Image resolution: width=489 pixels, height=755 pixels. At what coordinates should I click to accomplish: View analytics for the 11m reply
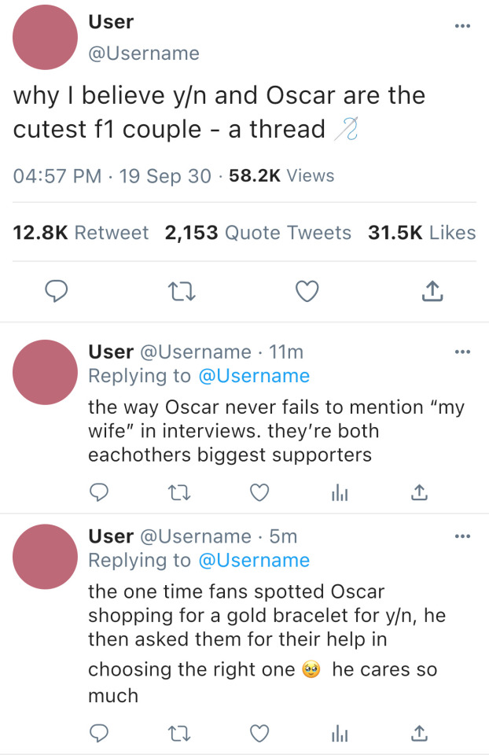339,492
